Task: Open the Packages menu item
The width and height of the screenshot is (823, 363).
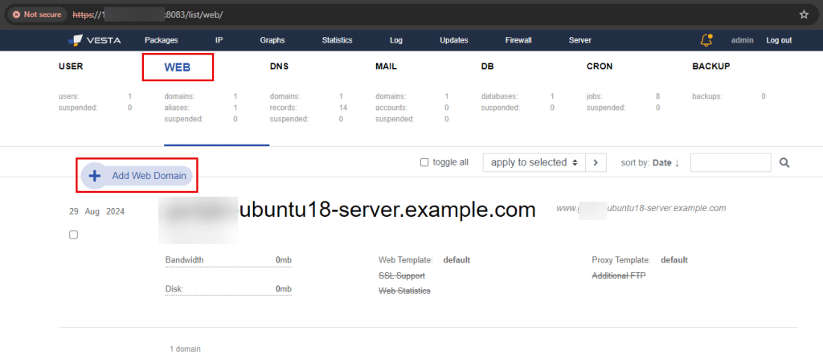Action: pos(161,40)
